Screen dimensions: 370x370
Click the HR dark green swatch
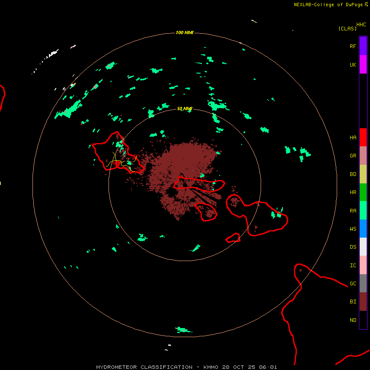pyautogui.click(x=363, y=192)
